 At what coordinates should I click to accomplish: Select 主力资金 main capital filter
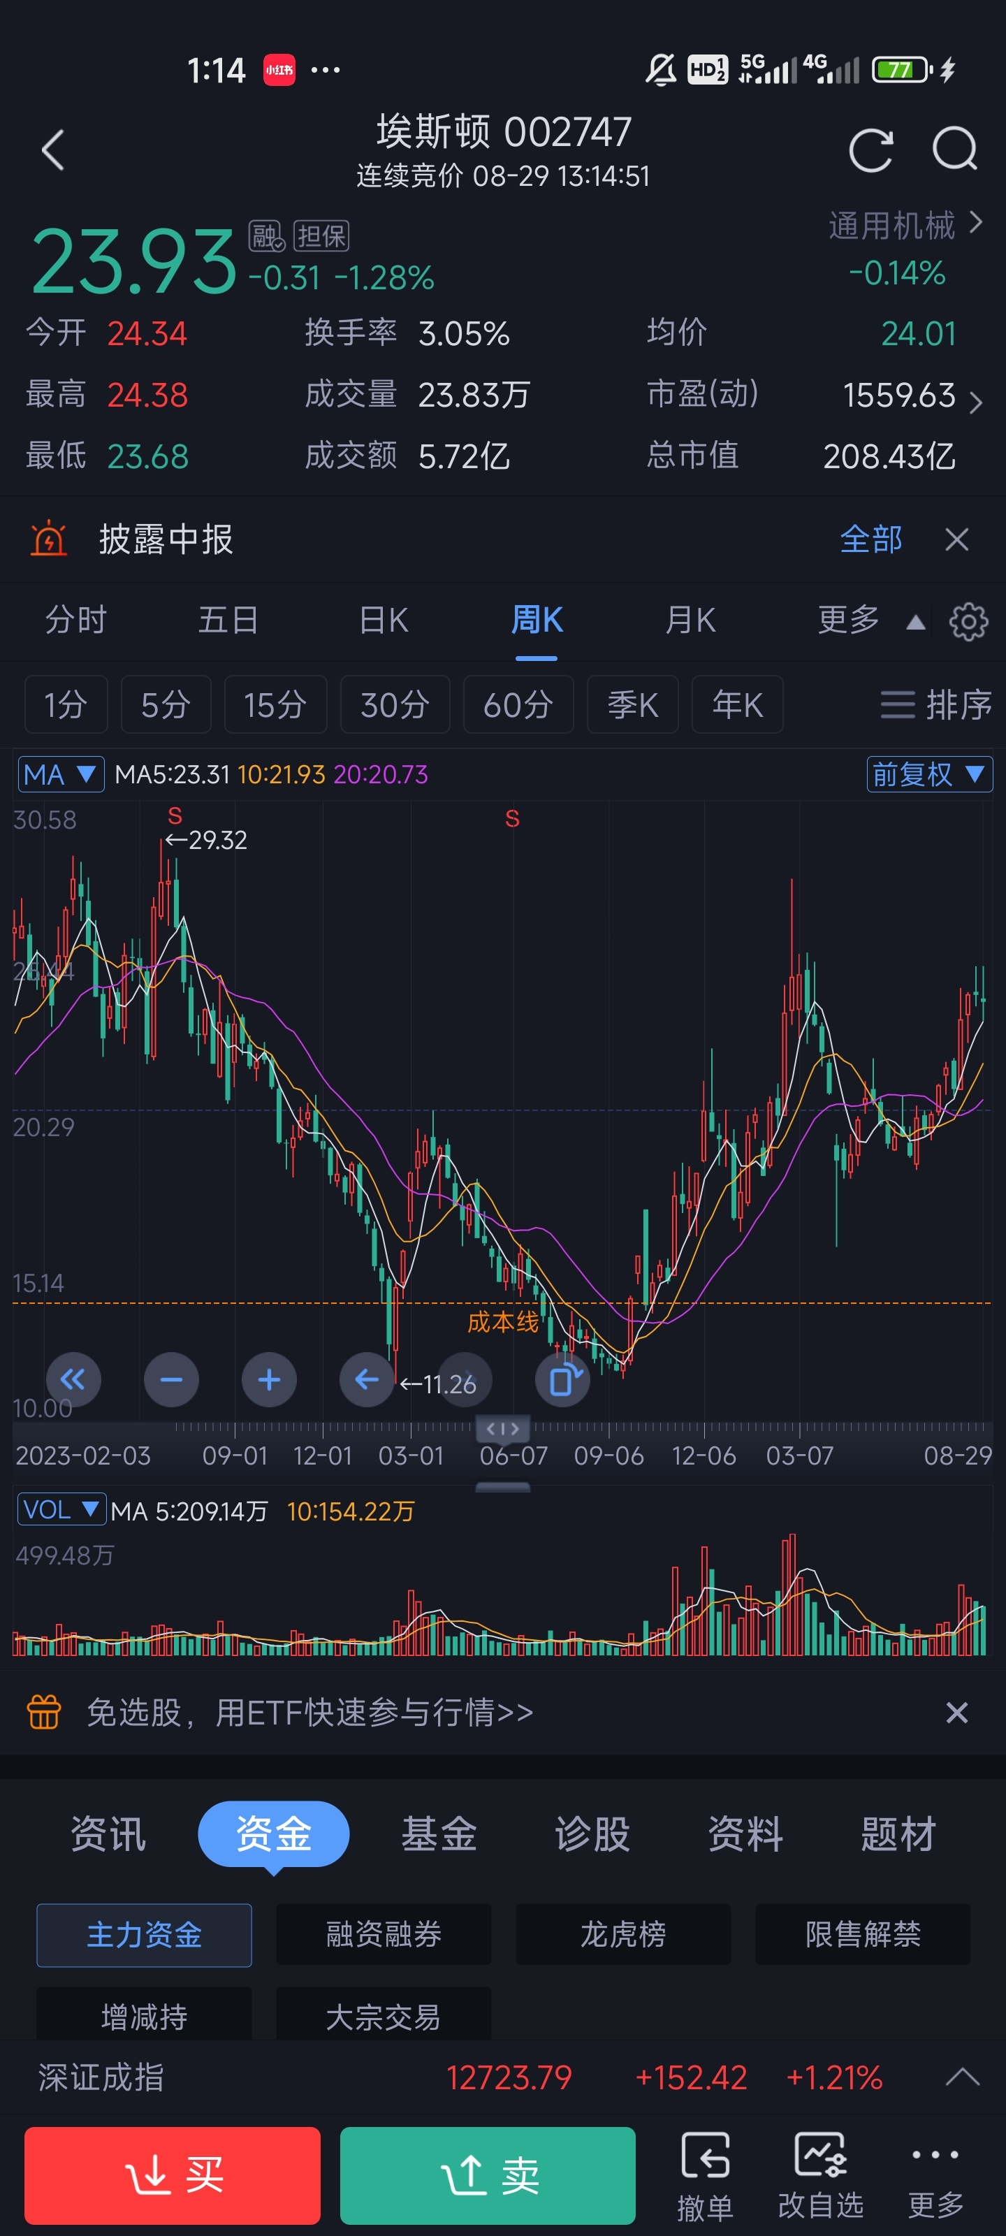click(x=144, y=1934)
